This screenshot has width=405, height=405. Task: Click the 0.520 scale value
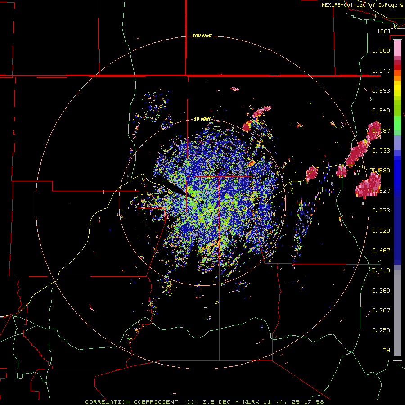coord(381,231)
